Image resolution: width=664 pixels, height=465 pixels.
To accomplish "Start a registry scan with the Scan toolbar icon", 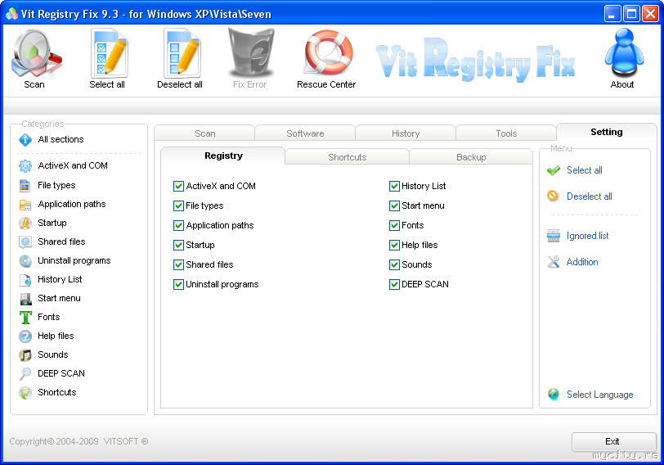I will click(x=36, y=53).
